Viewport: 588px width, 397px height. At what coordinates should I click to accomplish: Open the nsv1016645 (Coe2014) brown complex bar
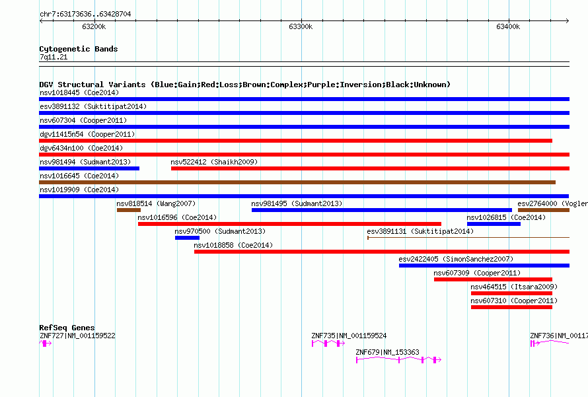(x=297, y=182)
